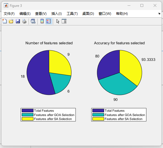The image size is (163, 148).
Task: Click the Link Plot toolbar icon
Action: [33, 21]
